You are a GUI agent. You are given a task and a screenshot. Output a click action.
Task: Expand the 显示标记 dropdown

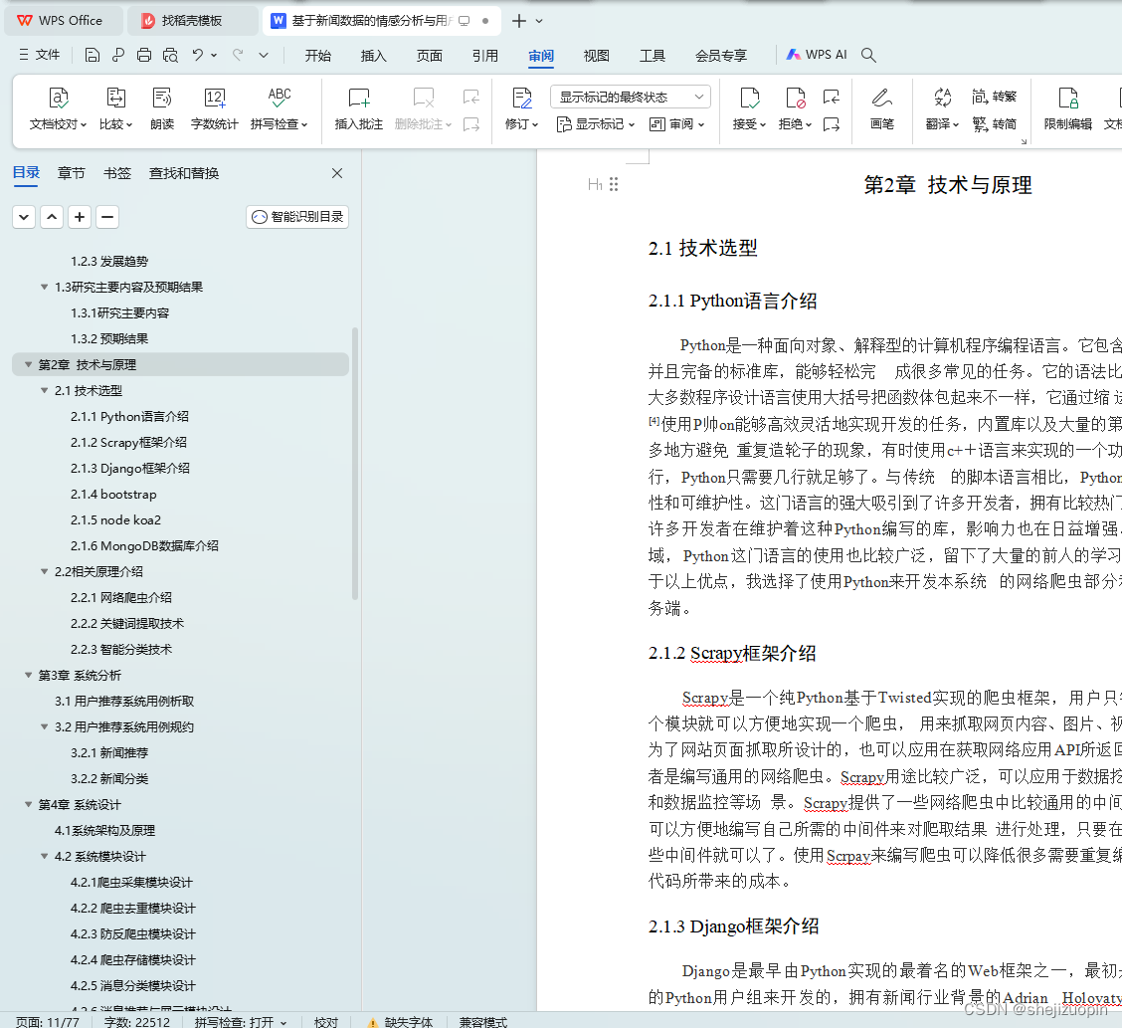point(596,124)
